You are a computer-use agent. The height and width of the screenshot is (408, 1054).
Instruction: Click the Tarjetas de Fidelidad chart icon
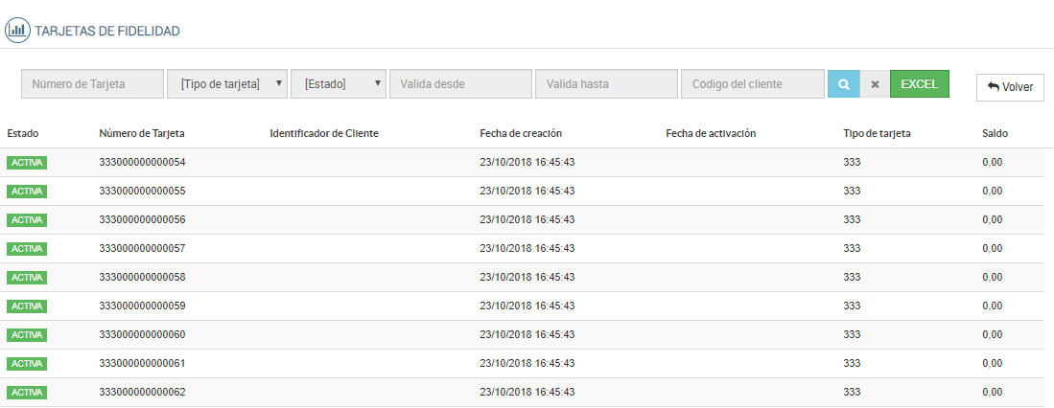coord(17,31)
